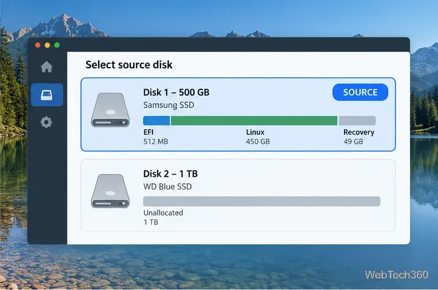Click the "Unallocated" label on Disk 2
Viewport: 438px width, 290px height.
[x=163, y=213]
